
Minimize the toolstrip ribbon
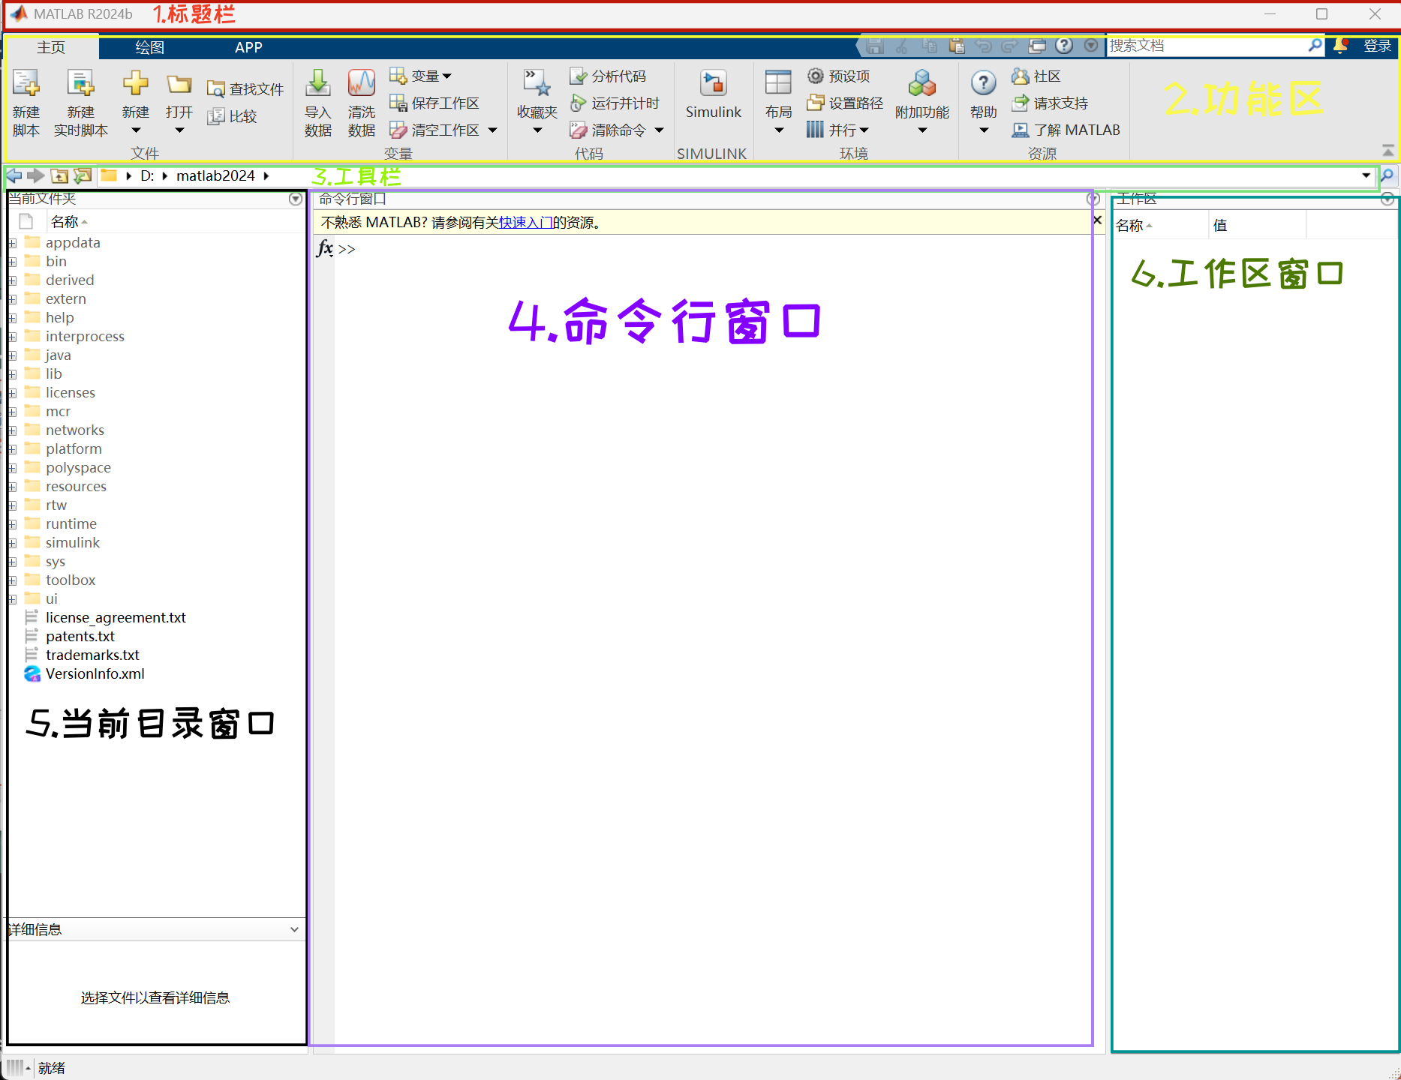point(1388,150)
